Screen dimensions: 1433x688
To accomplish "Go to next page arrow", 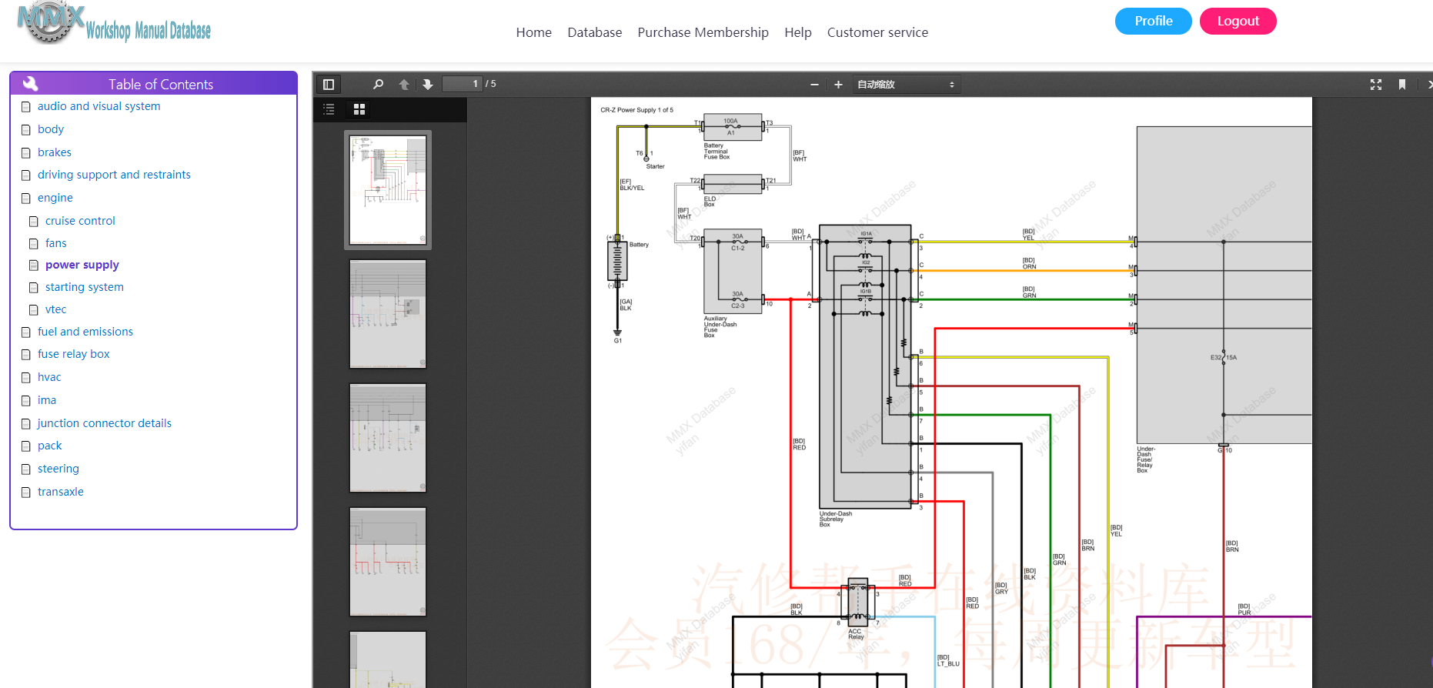I will click(x=428, y=85).
